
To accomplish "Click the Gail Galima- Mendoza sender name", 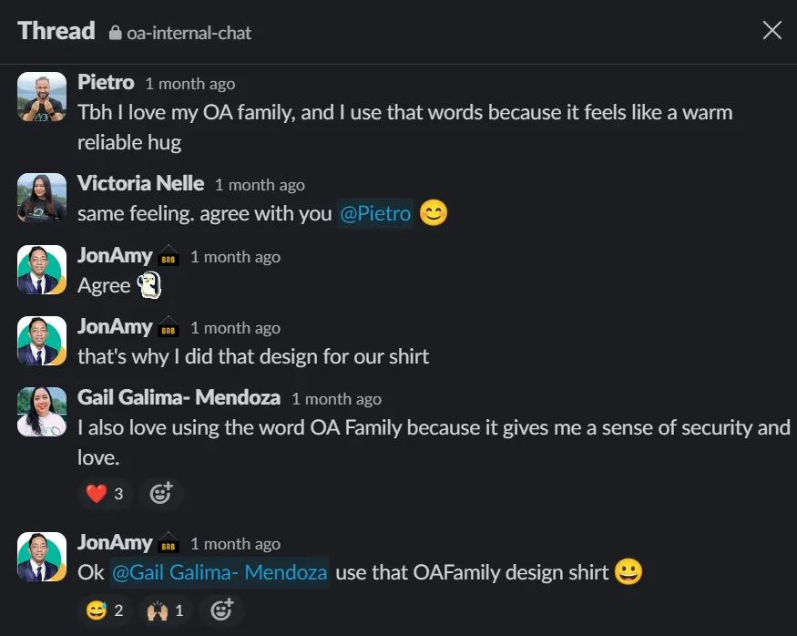I will pos(179,398).
